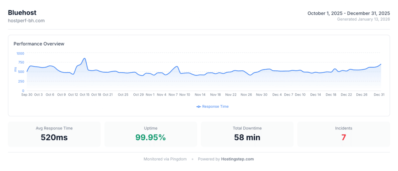The height and width of the screenshot is (171, 398).
Task: Click the Dec 18 x-axis date label
Action: [x=331, y=94]
